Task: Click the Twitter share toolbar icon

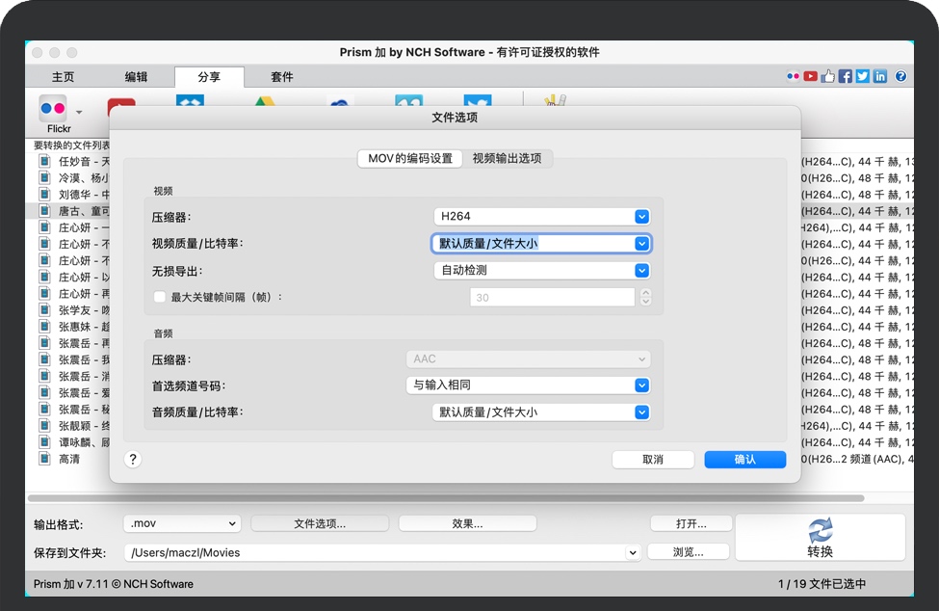Action: (x=477, y=101)
